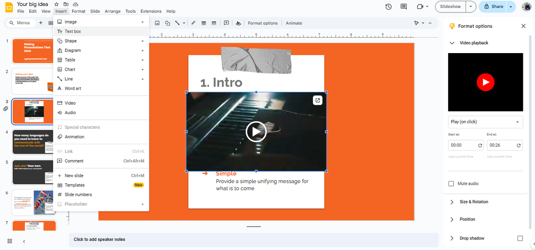This screenshot has height=250, width=535.
Task: Click the video call camera icon
Action: coord(420,7)
